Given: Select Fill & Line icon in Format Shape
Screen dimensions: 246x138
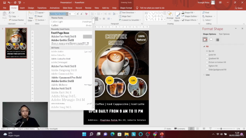Looking at the screenshot, I should [205, 39].
